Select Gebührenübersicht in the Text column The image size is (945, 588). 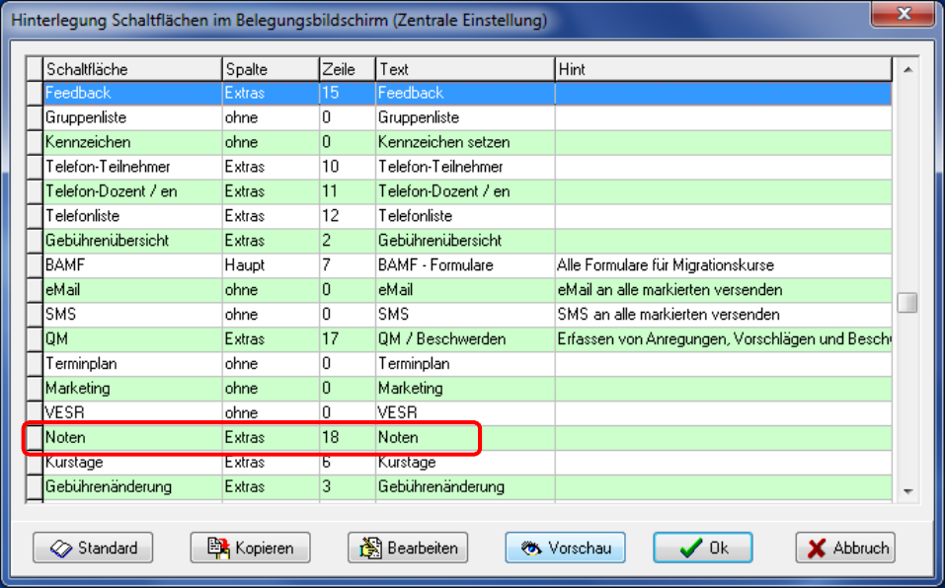point(465,241)
